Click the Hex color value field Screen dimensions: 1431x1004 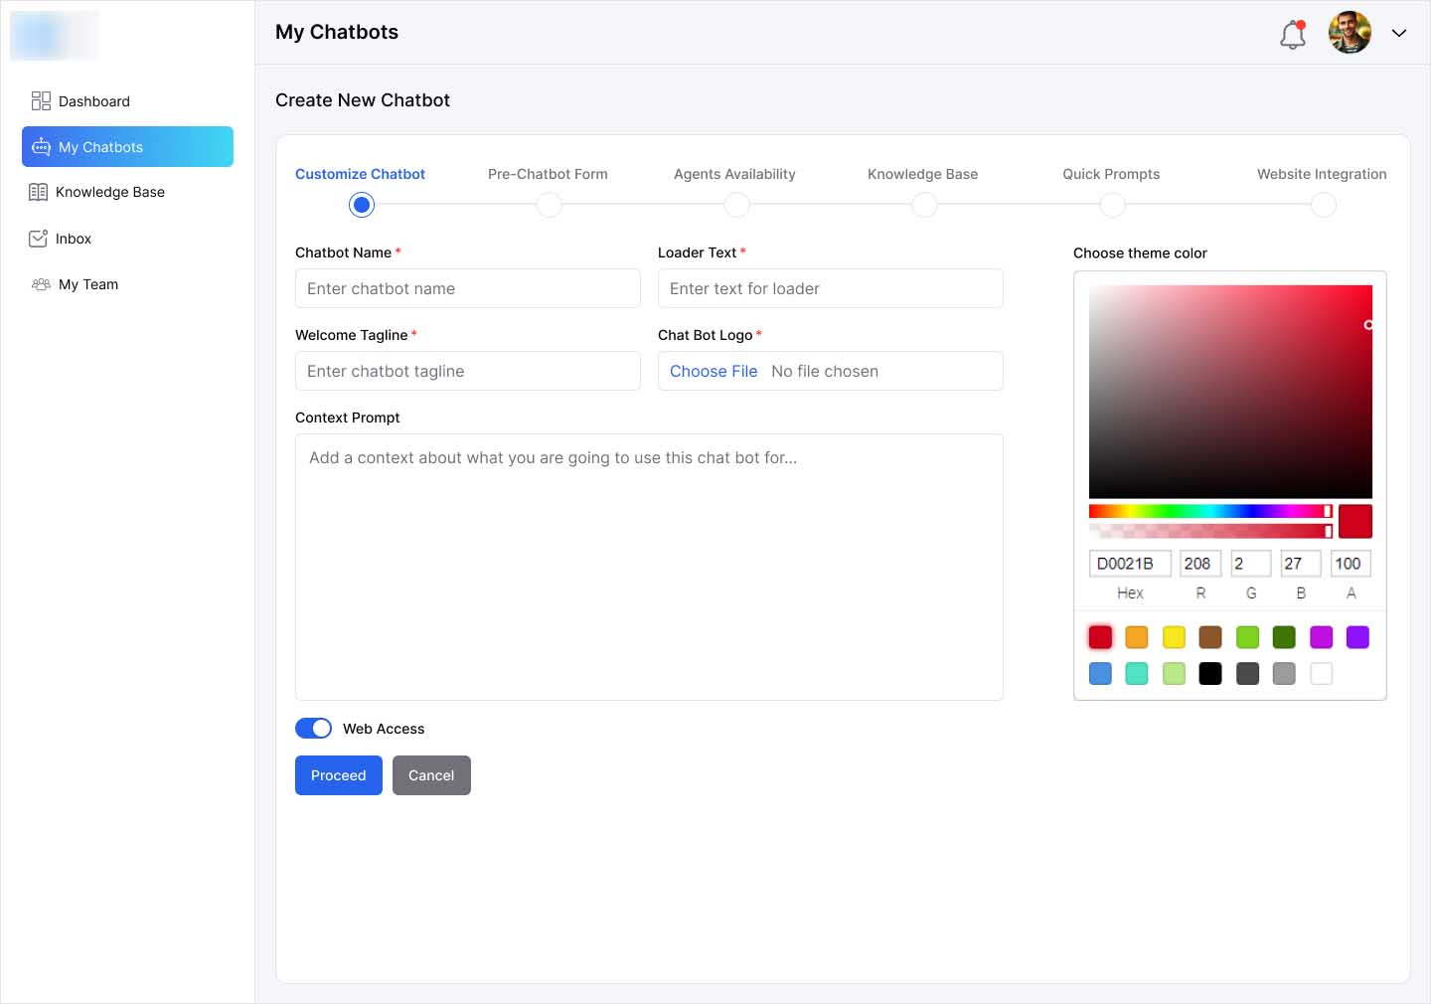pos(1130,564)
